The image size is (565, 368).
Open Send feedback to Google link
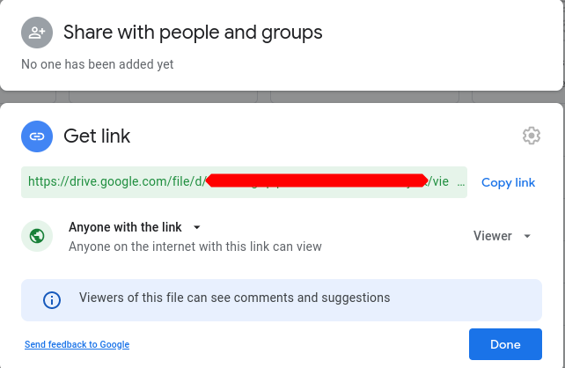(x=77, y=344)
